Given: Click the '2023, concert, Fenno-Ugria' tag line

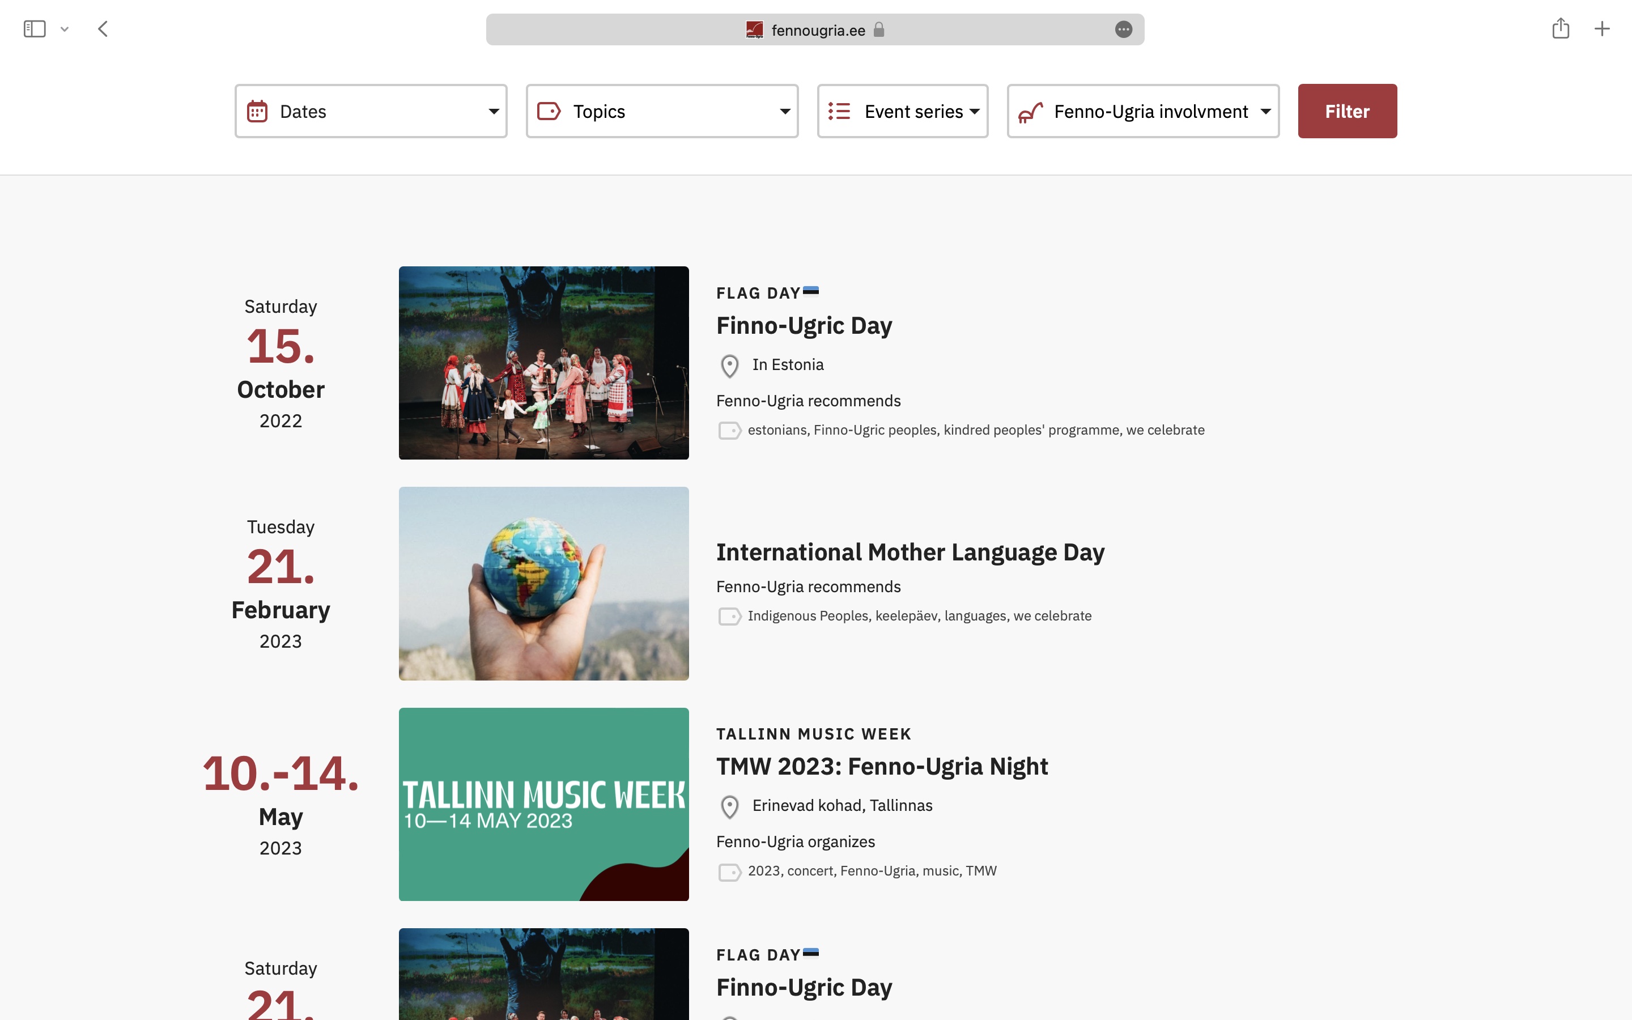Looking at the screenshot, I should point(872,871).
